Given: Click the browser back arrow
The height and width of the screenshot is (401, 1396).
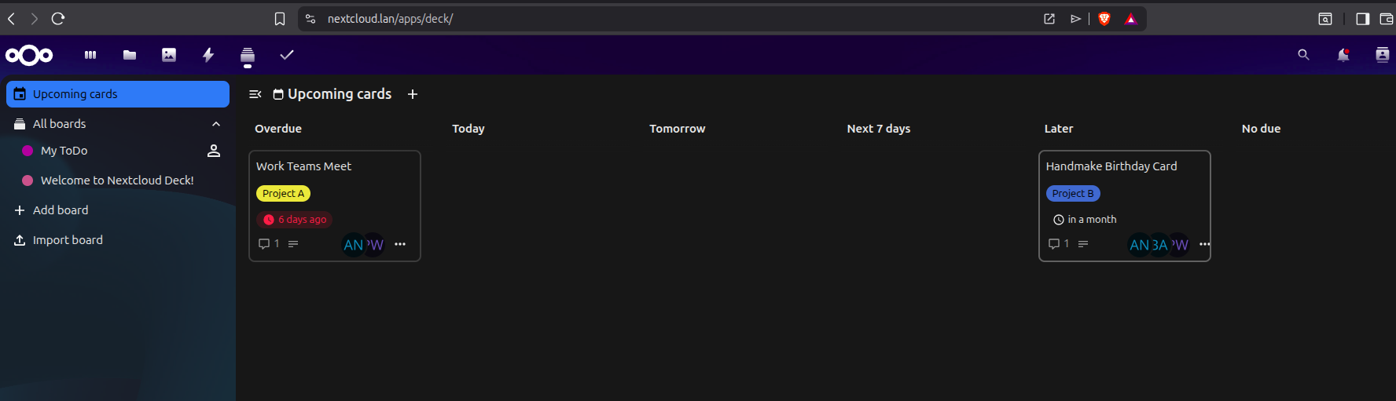Looking at the screenshot, I should [x=12, y=19].
